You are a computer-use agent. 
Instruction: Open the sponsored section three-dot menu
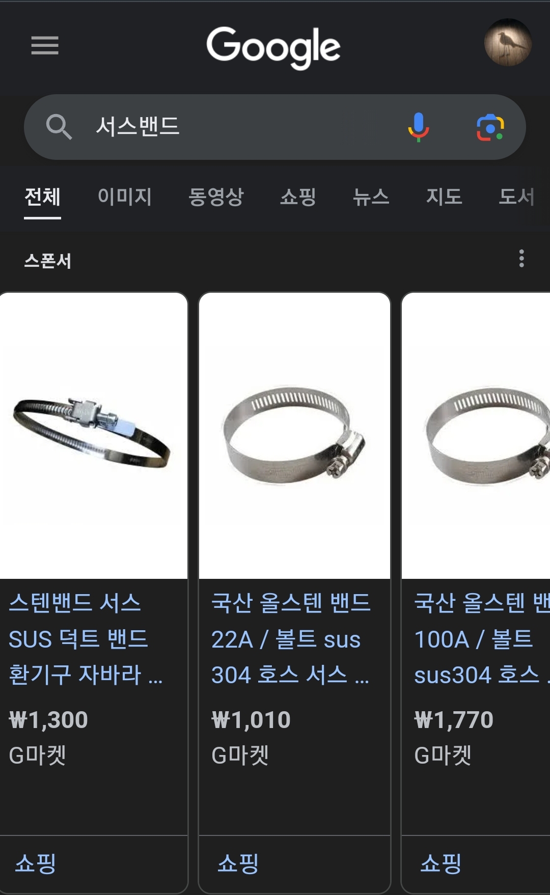[x=521, y=259]
